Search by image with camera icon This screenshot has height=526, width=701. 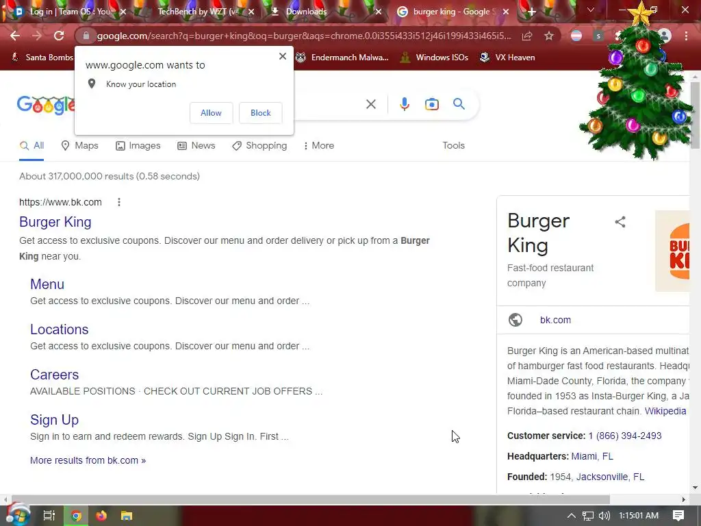[431, 104]
